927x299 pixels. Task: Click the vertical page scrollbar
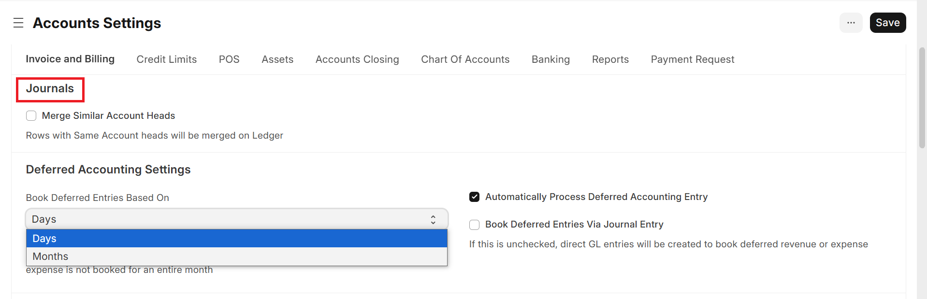pyautogui.click(x=922, y=97)
